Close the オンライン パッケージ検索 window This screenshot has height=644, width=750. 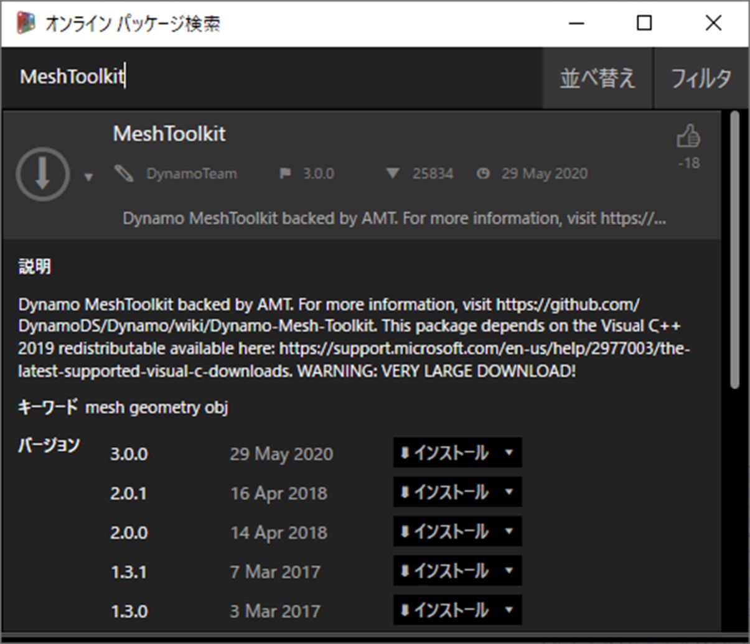713,23
